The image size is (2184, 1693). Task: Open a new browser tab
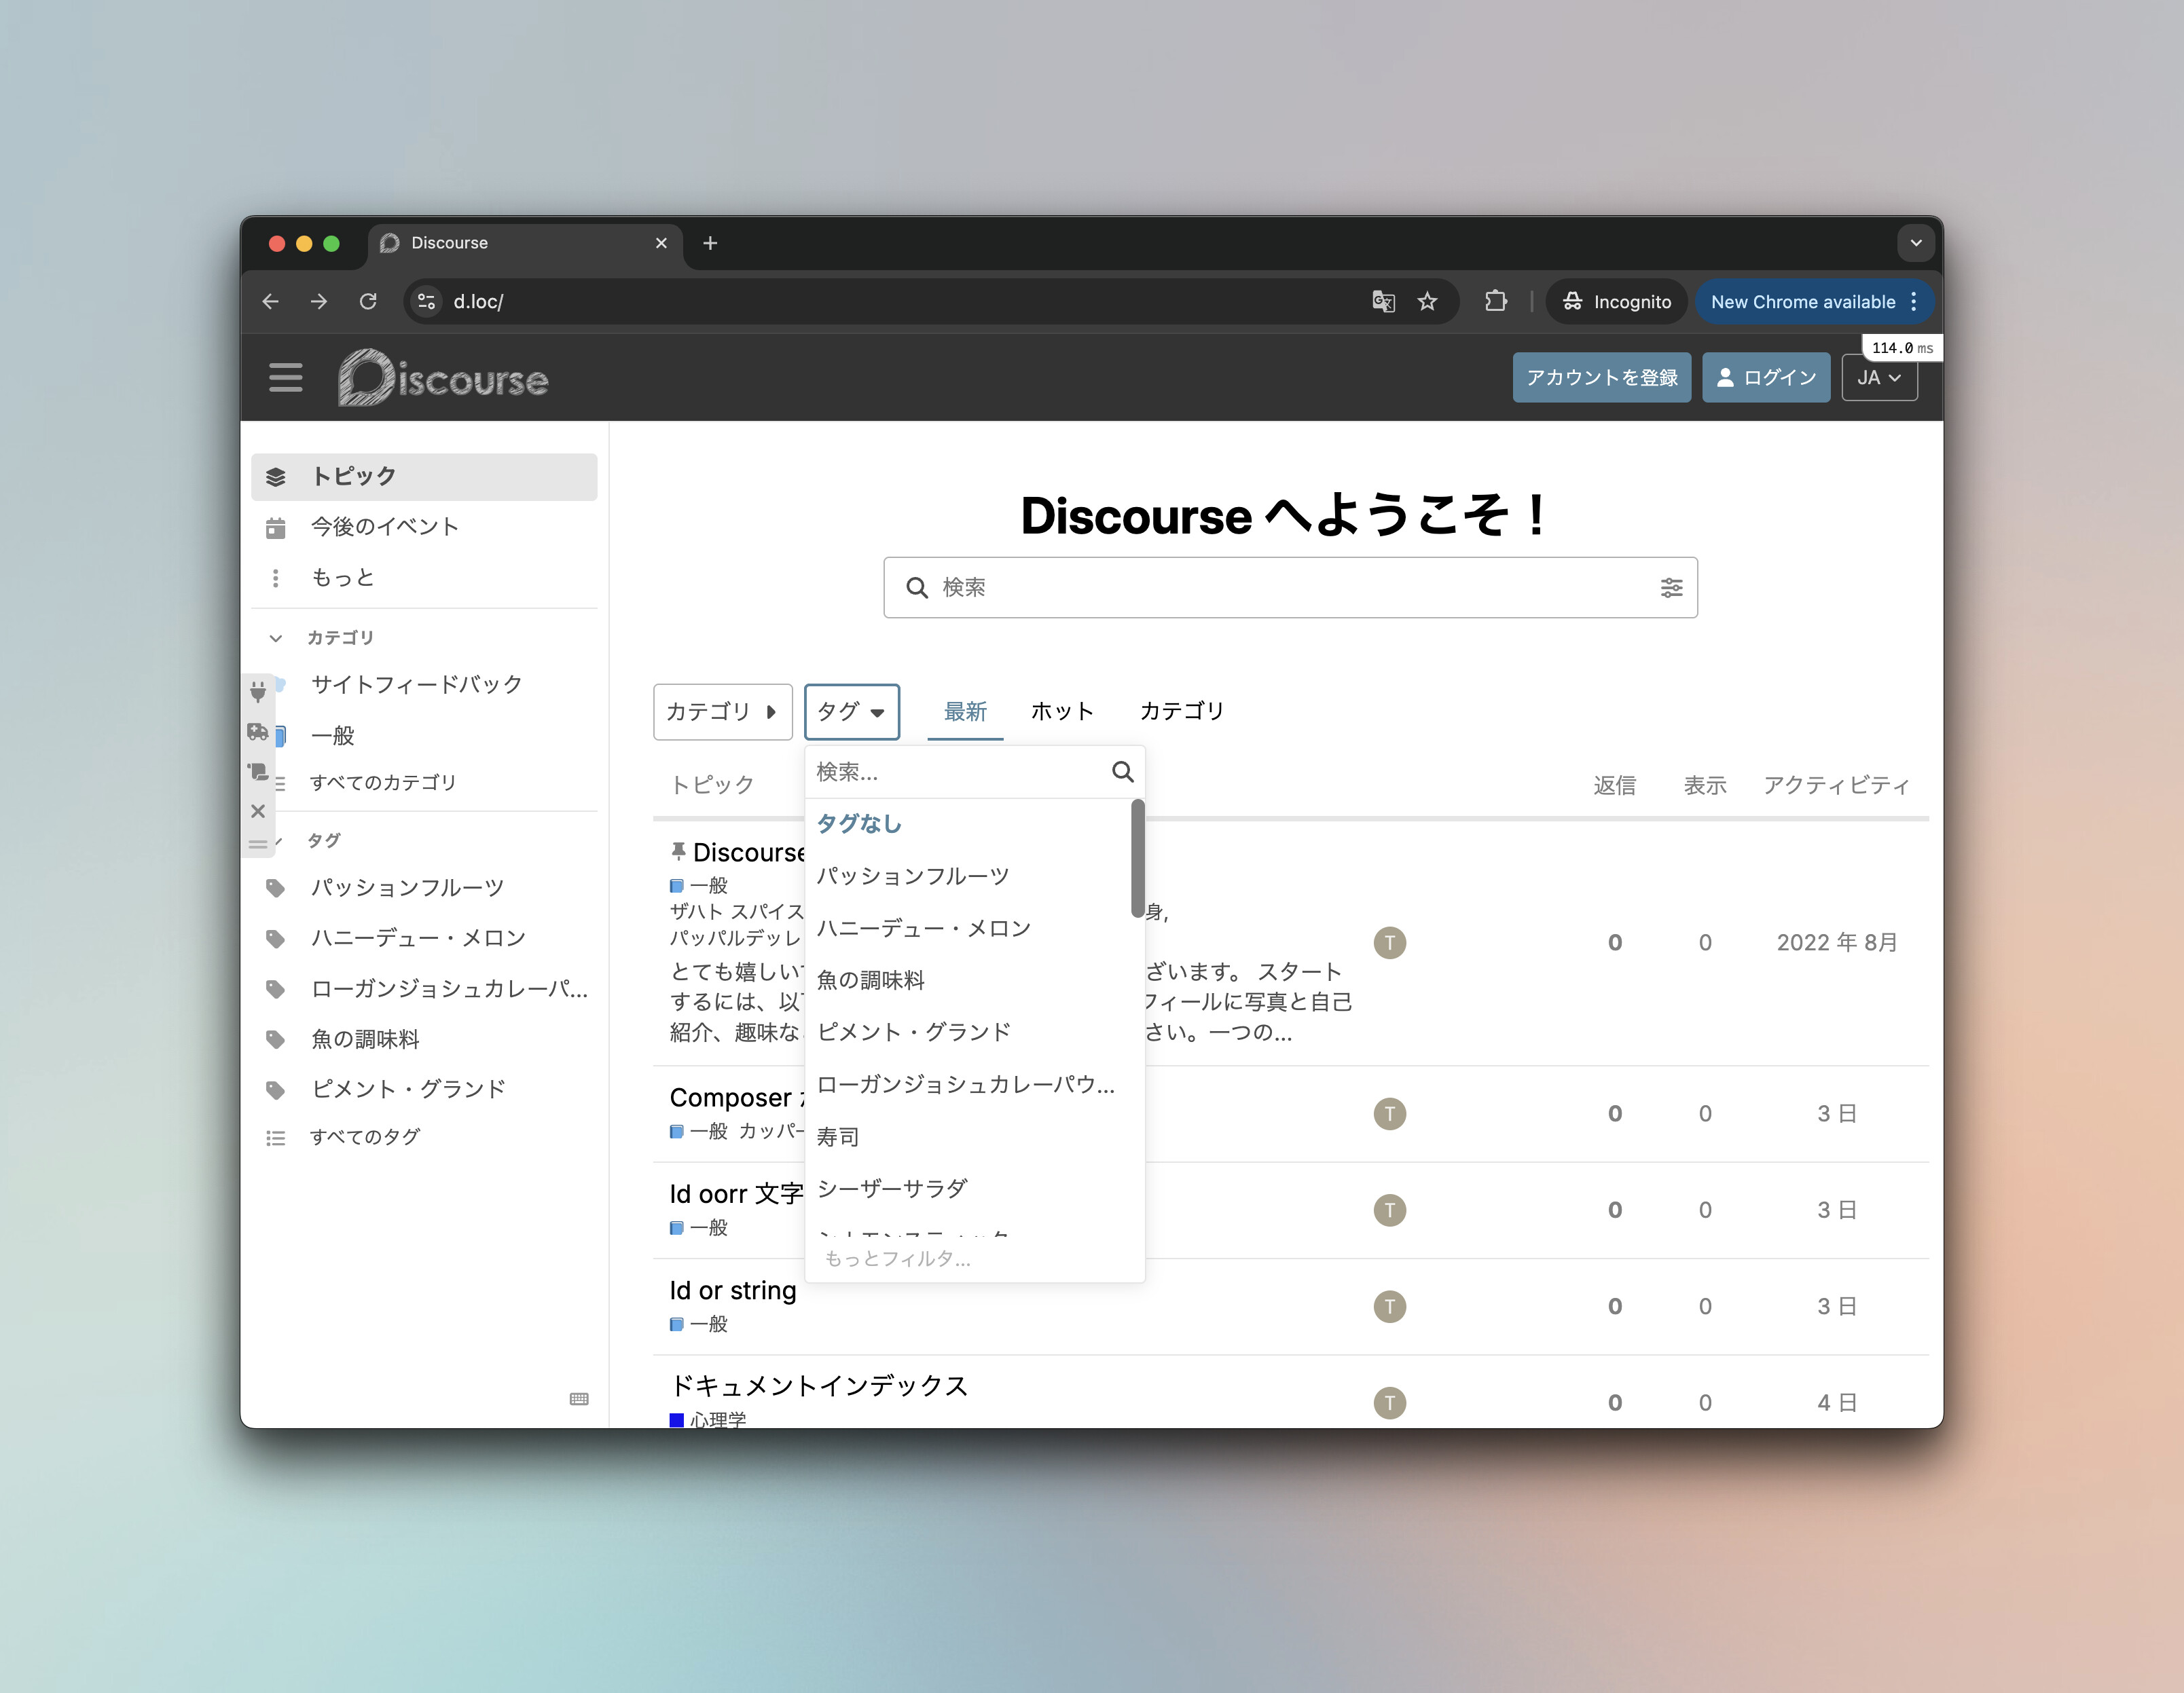[x=710, y=243]
